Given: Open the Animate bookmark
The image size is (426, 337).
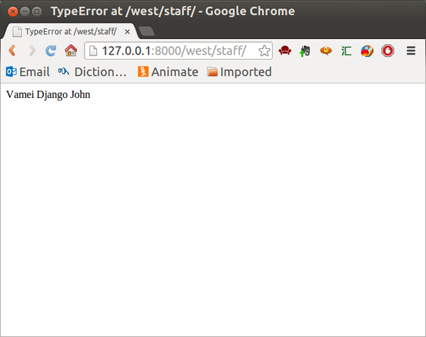Looking at the screenshot, I should click(168, 72).
